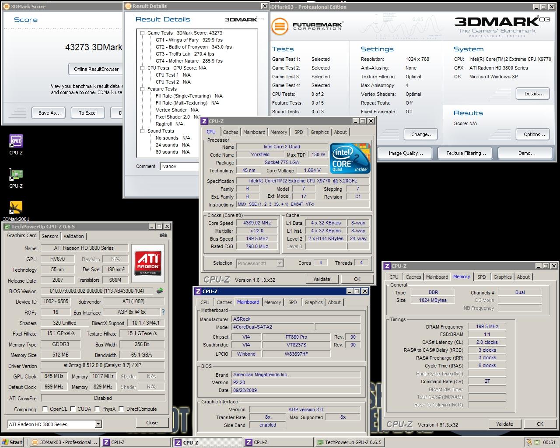
Task: Switch to the Caches tab in the CPU window
Action: pos(231,132)
